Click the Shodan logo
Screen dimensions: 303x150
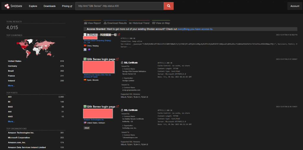click(x=13, y=6)
